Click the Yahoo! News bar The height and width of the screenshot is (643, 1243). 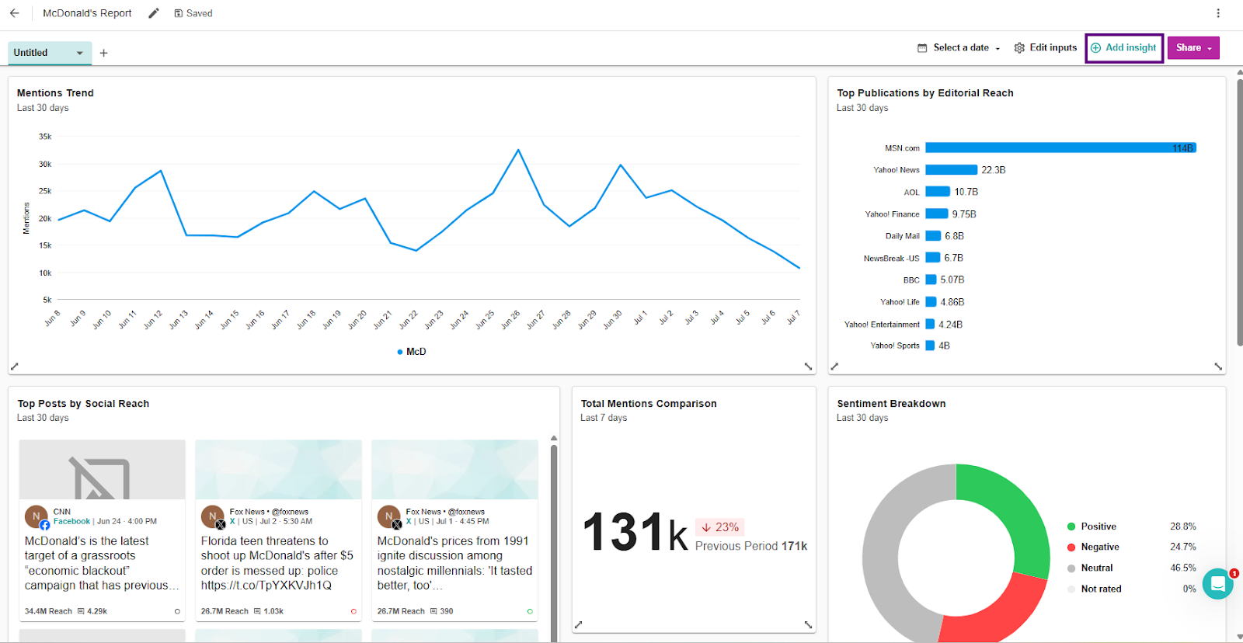point(951,169)
